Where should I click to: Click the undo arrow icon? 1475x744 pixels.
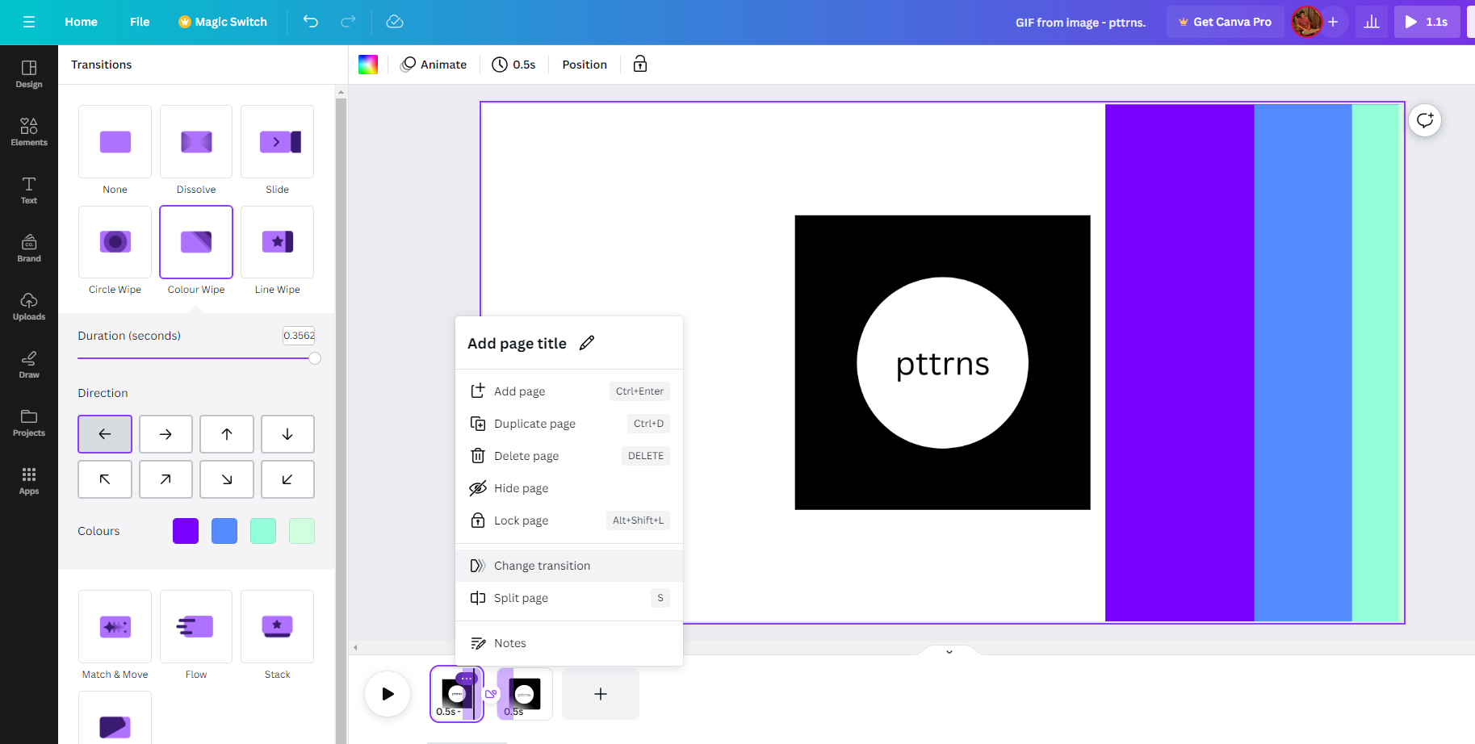(x=311, y=22)
